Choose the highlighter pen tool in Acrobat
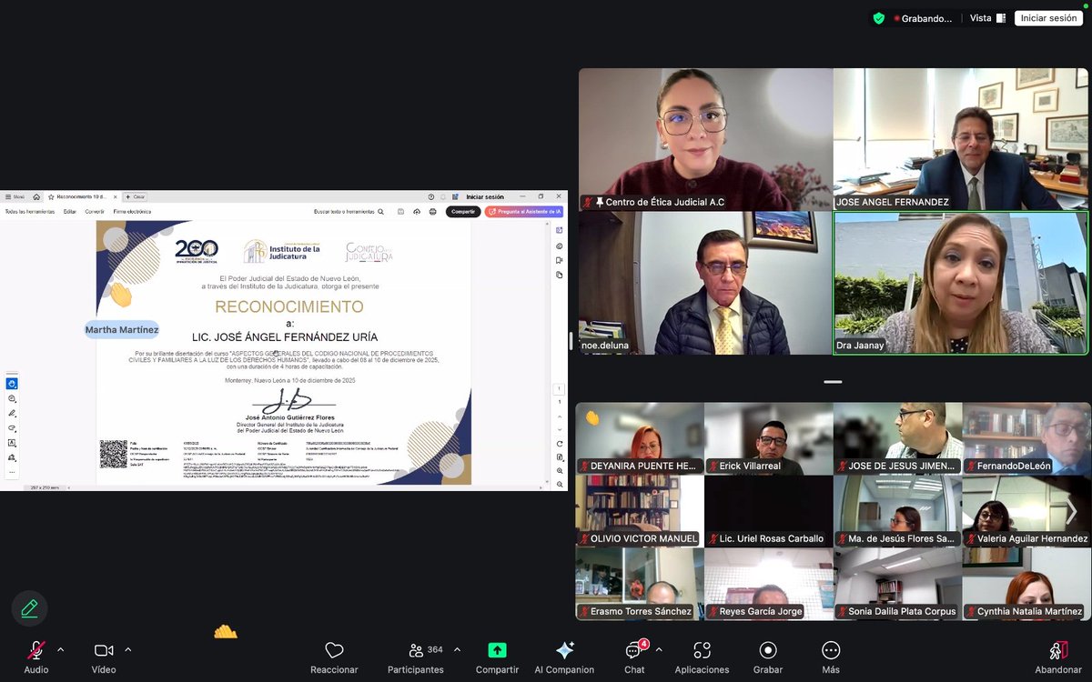1092x682 pixels. tap(12, 413)
